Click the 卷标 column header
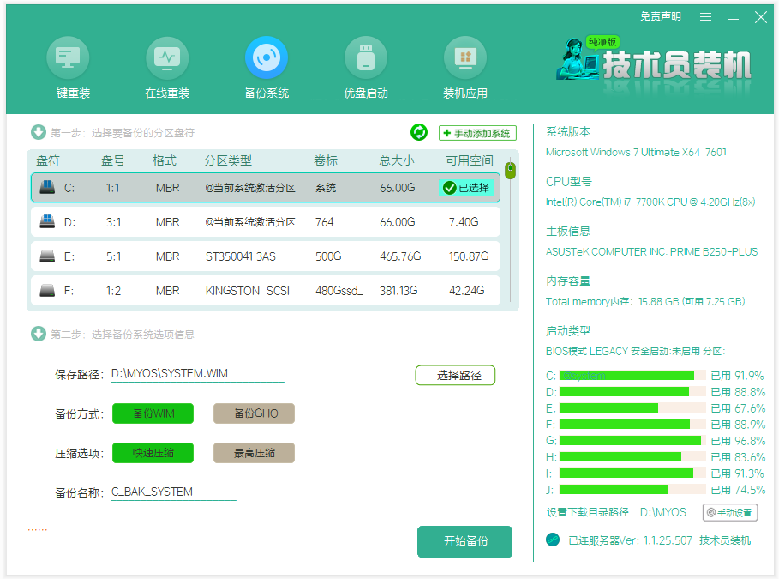 (326, 160)
